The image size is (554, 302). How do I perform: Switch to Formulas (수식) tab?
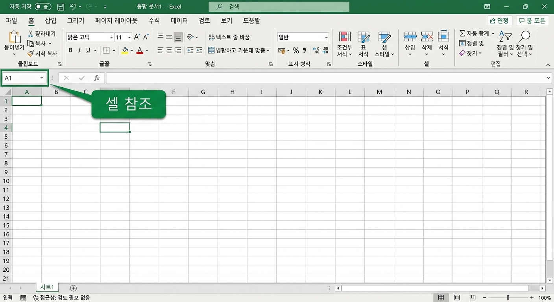(154, 21)
